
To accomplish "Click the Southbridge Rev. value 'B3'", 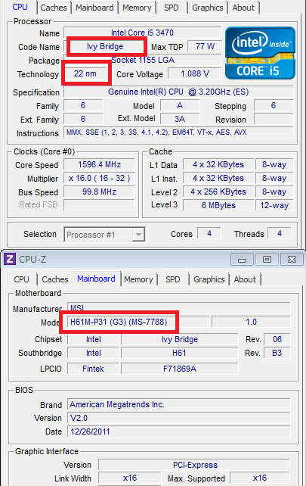I will click(277, 353).
